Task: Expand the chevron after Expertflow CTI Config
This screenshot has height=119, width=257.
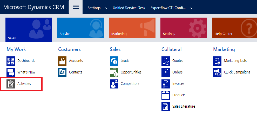Action: point(191,8)
